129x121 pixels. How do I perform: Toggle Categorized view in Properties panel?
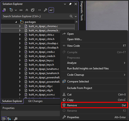[x=4, y=119]
